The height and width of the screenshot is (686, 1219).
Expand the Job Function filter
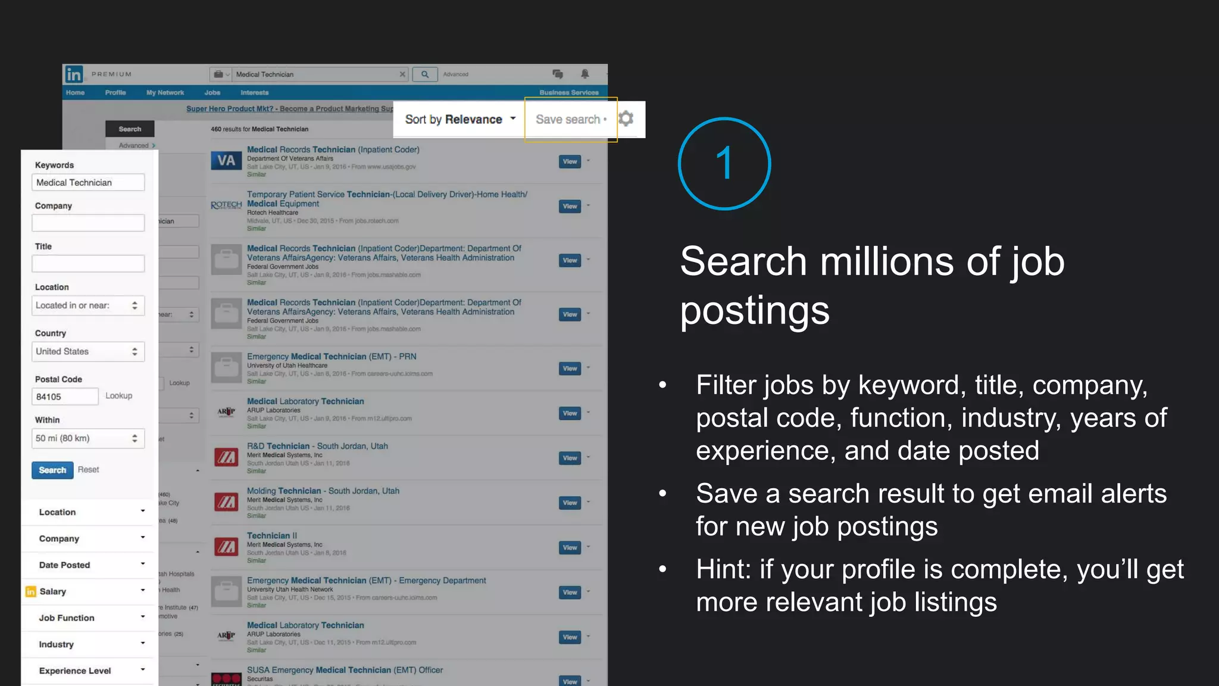click(88, 618)
